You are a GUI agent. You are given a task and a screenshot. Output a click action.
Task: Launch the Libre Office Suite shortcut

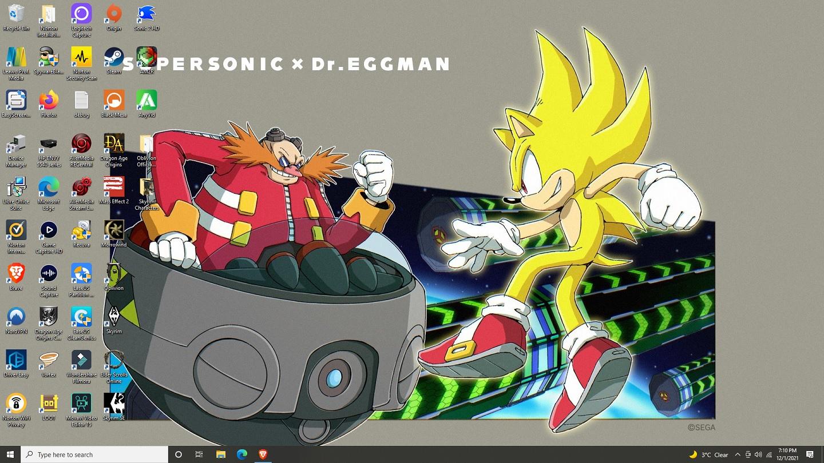click(x=16, y=194)
